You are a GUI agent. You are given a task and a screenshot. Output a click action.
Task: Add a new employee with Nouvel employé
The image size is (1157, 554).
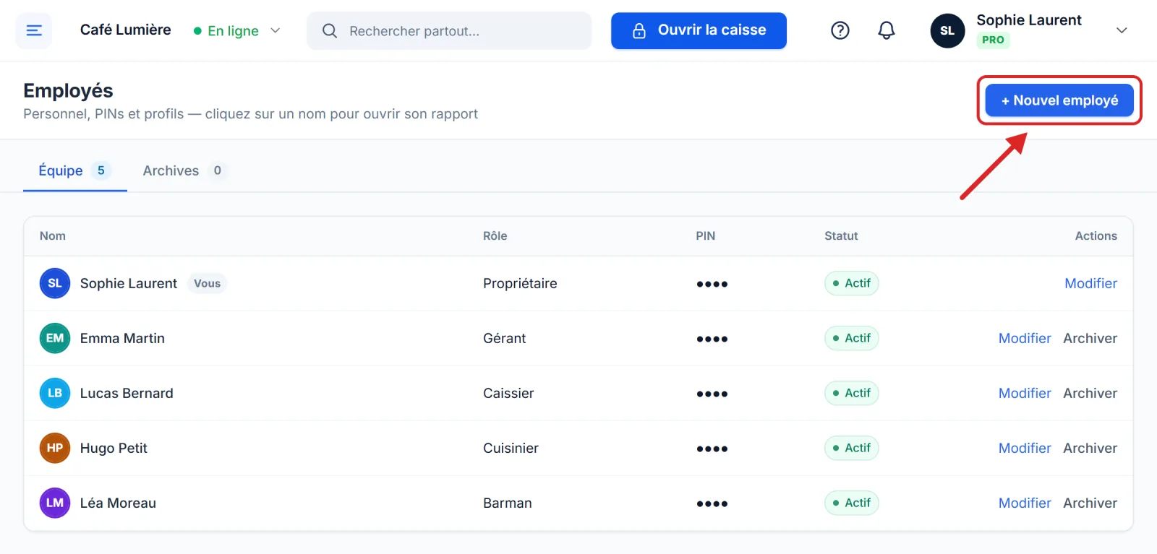pyautogui.click(x=1059, y=100)
